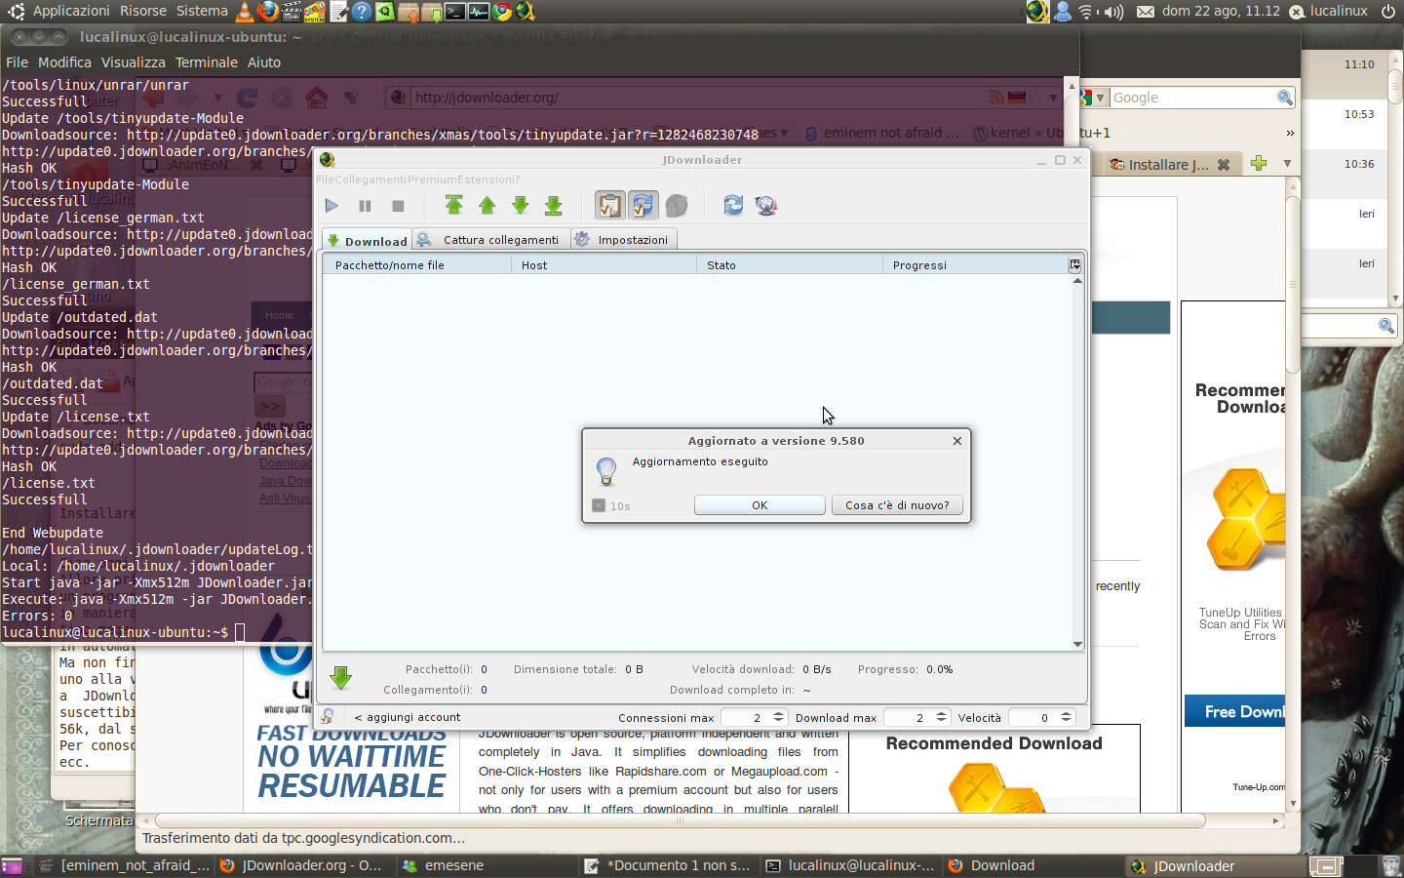Open the clapperboard video app in panel
Image resolution: width=1404 pixels, height=878 pixels.
point(292,11)
